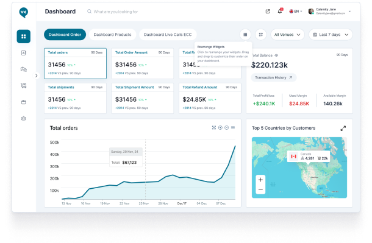
Task: Click the $220.123k balance value
Action: [x=270, y=65]
